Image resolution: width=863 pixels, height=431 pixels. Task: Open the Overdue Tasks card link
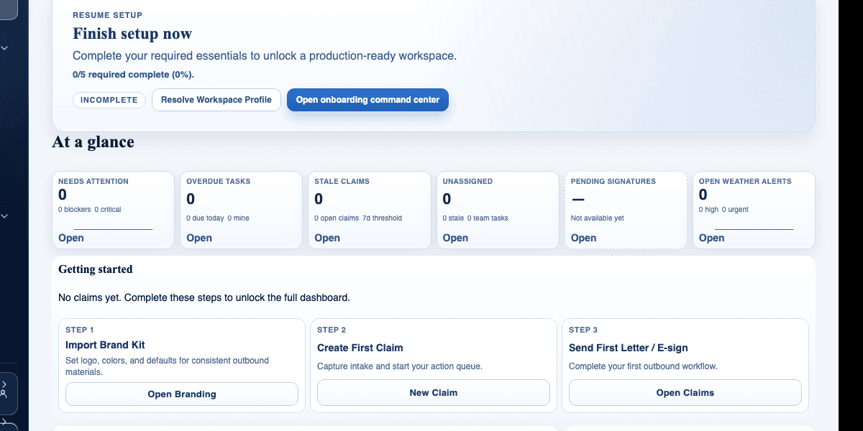click(x=199, y=238)
